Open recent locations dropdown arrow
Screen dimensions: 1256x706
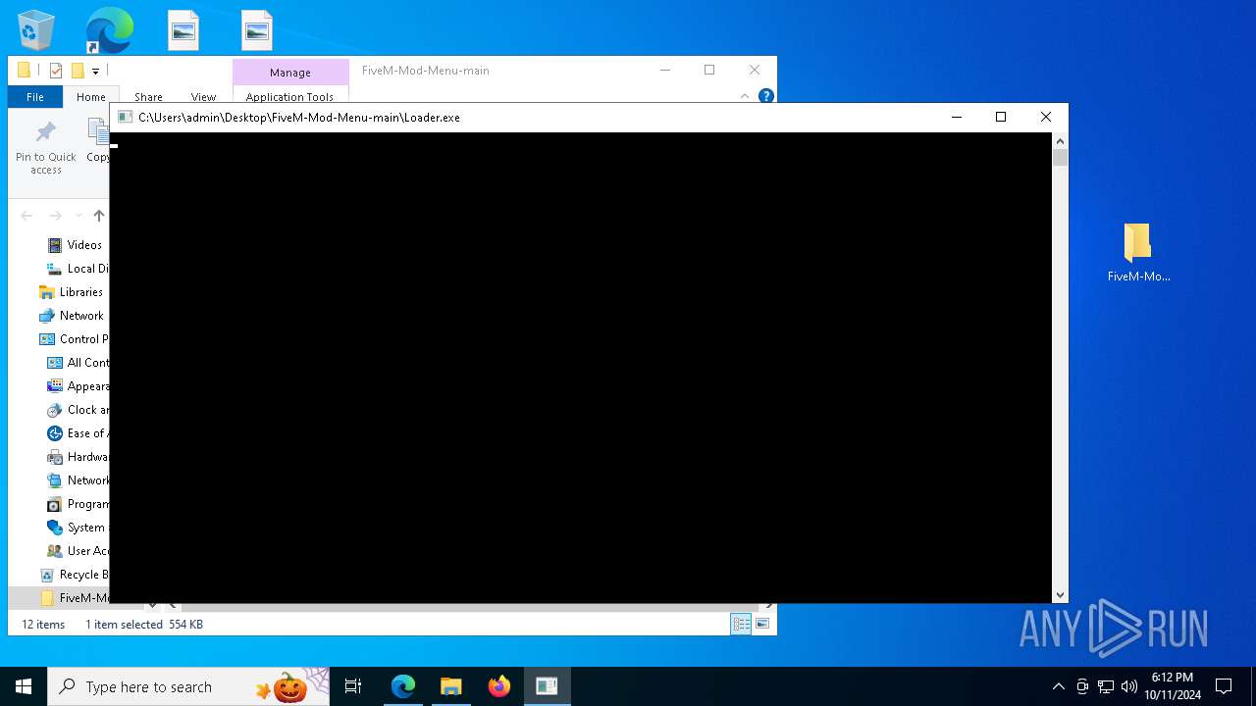(x=78, y=216)
